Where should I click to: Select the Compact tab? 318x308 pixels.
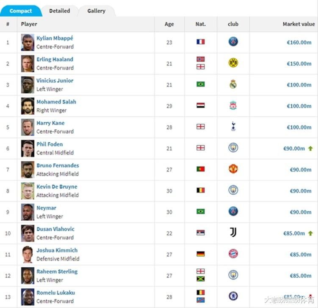[21, 11]
